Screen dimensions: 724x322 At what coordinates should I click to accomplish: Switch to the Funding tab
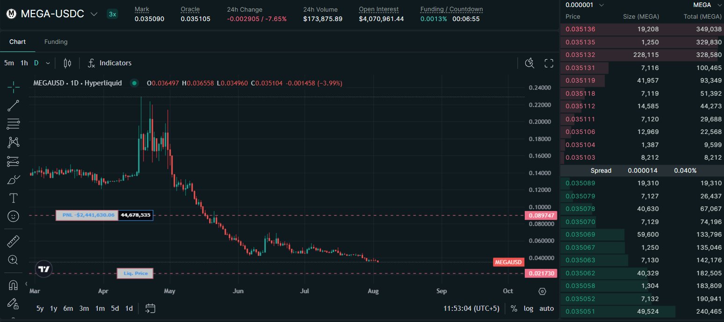point(56,42)
